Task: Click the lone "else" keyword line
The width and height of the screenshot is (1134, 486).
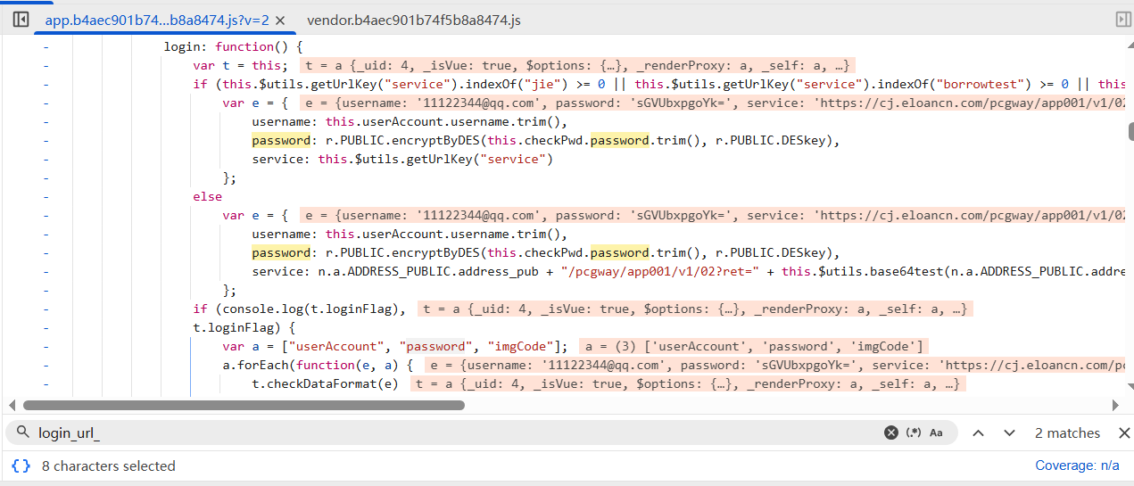Action: (x=208, y=196)
